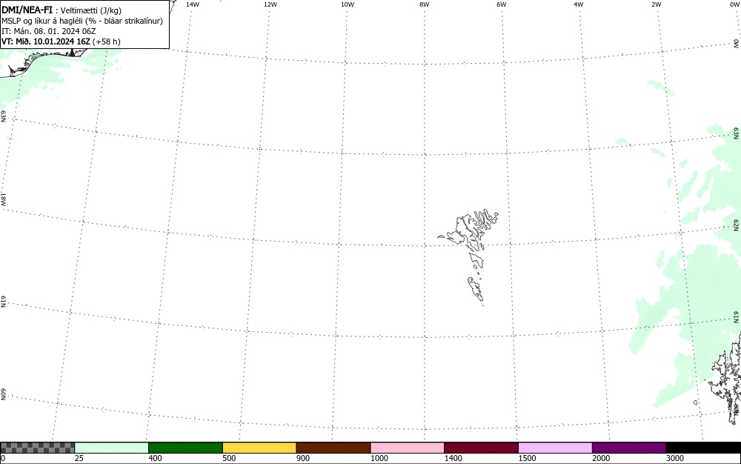The image size is (741, 464).
Task: Click the 'VT: Mið. 10.01.2024 16Z' line
Action: tap(61, 42)
